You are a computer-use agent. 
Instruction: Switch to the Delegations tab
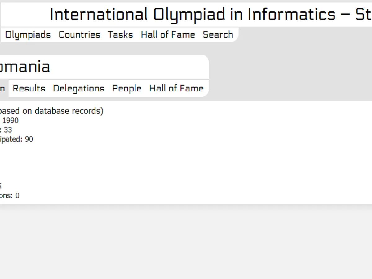point(78,89)
